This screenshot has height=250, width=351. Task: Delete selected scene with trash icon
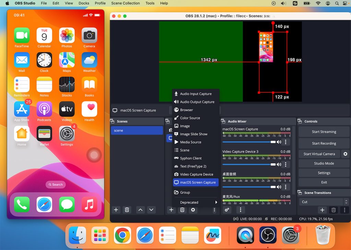pos(127,210)
